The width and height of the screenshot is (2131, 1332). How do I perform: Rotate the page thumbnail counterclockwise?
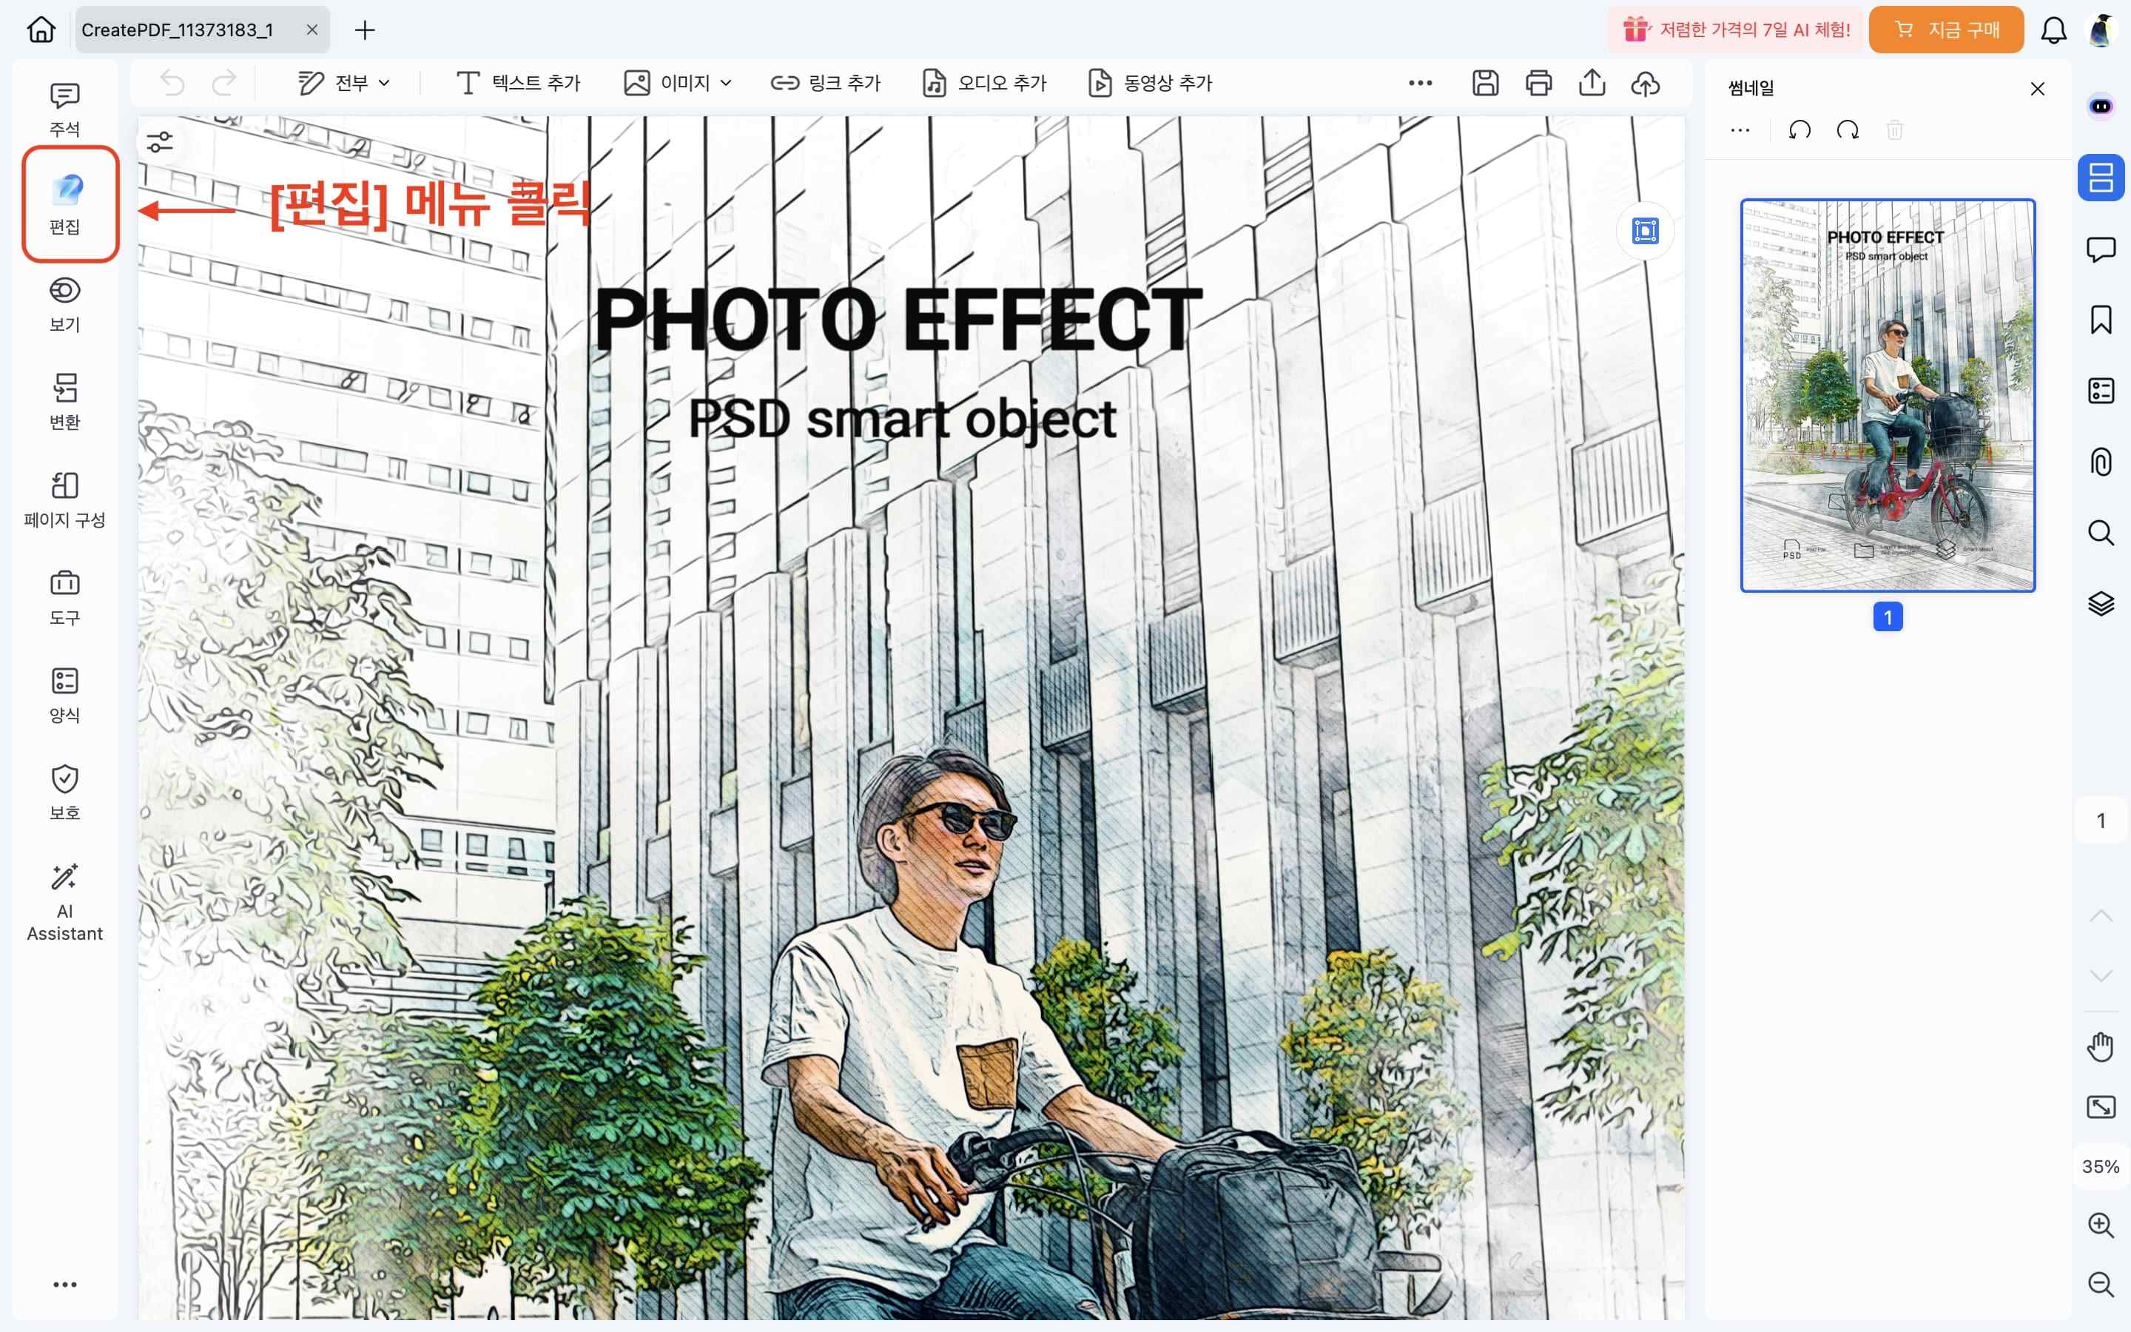[x=1800, y=130]
